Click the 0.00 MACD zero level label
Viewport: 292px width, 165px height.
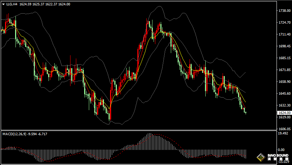pyautogui.click(x=282, y=150)
